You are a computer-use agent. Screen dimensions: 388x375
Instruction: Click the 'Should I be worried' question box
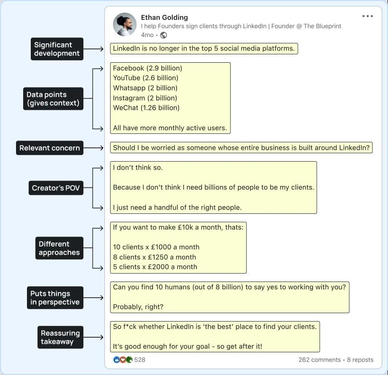click(241, 148)
